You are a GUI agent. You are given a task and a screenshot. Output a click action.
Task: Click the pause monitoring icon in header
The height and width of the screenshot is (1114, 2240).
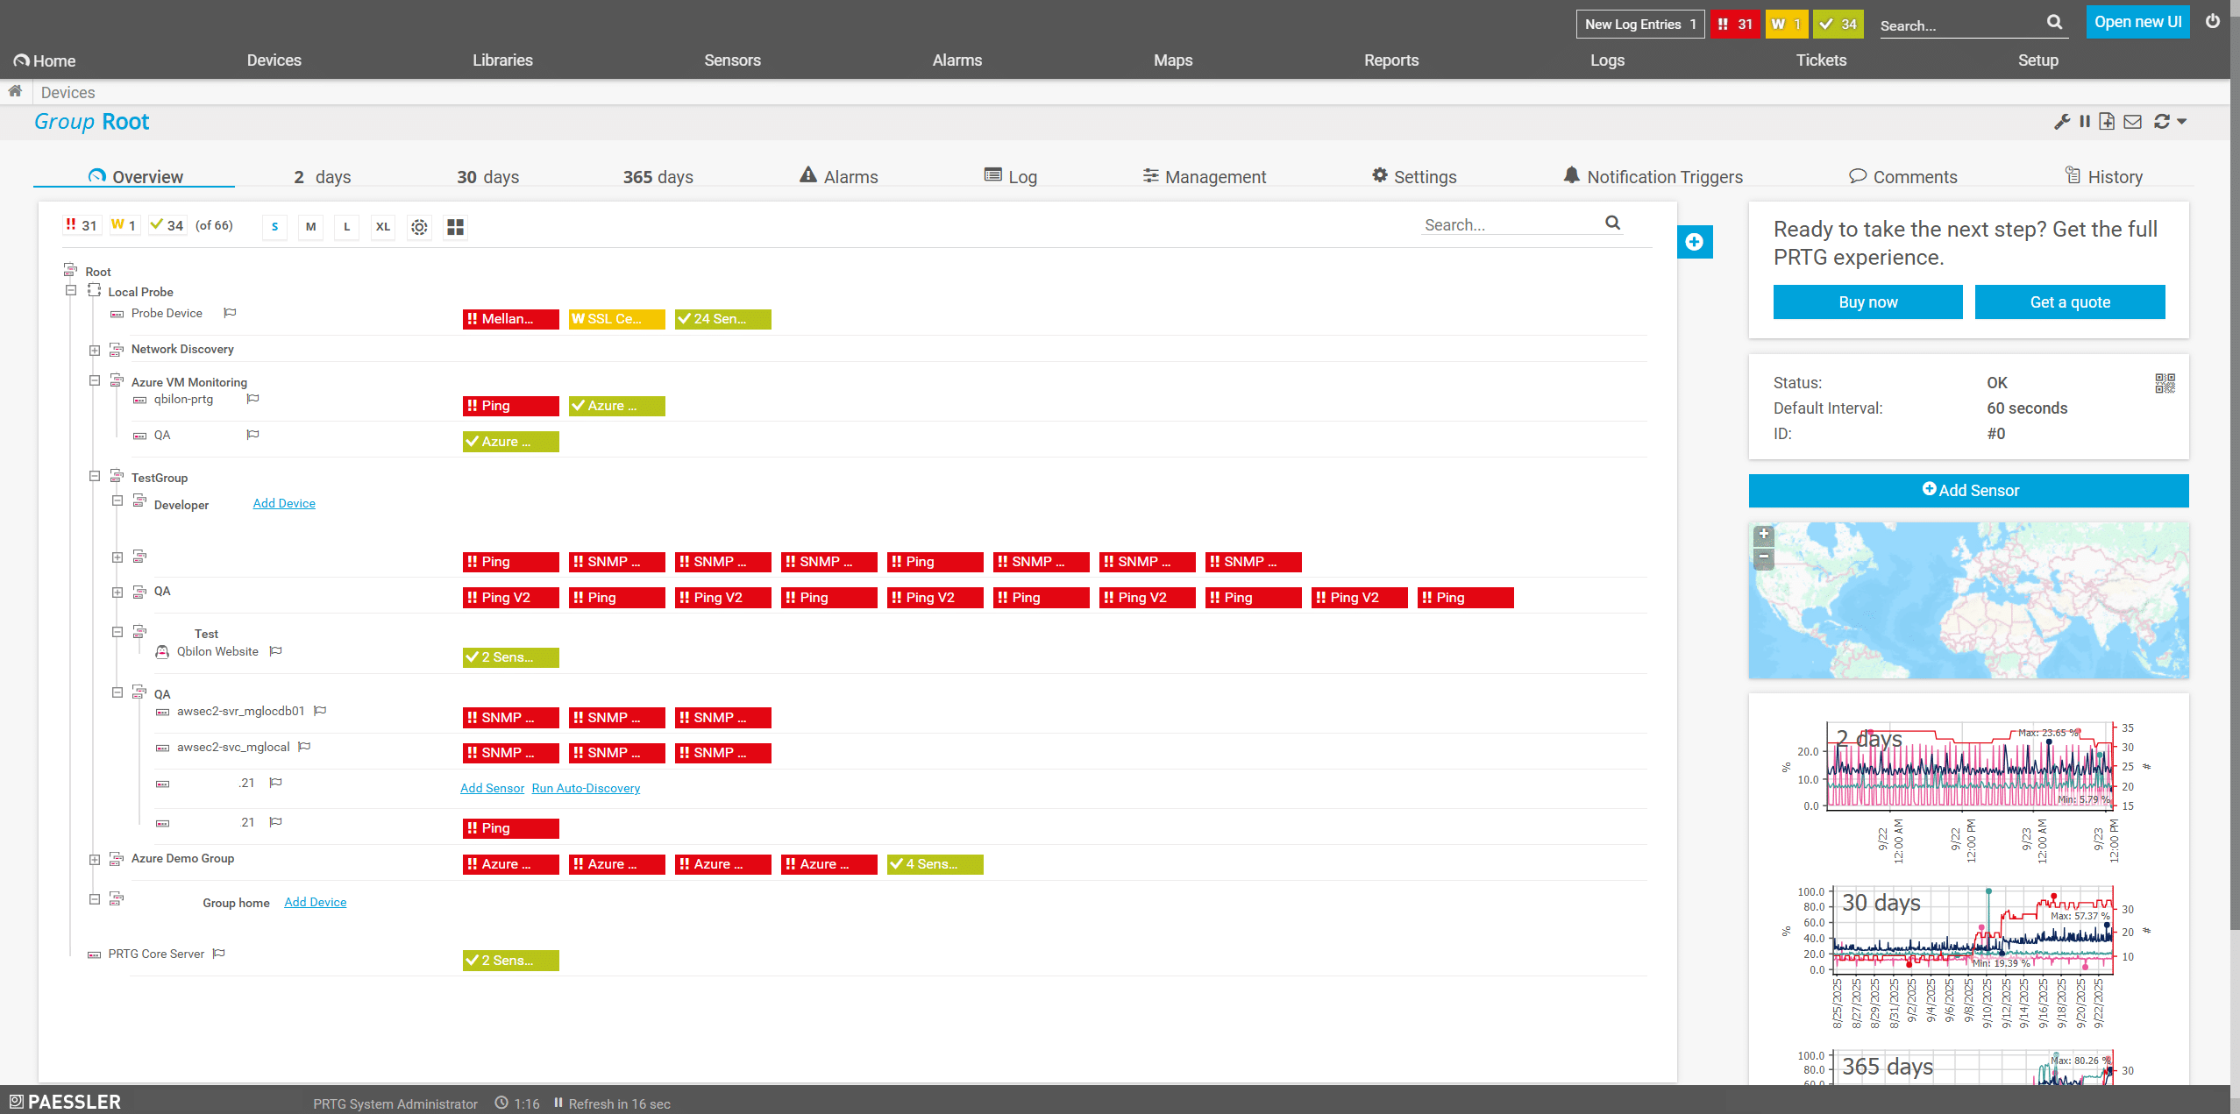tap(2085, 122)
